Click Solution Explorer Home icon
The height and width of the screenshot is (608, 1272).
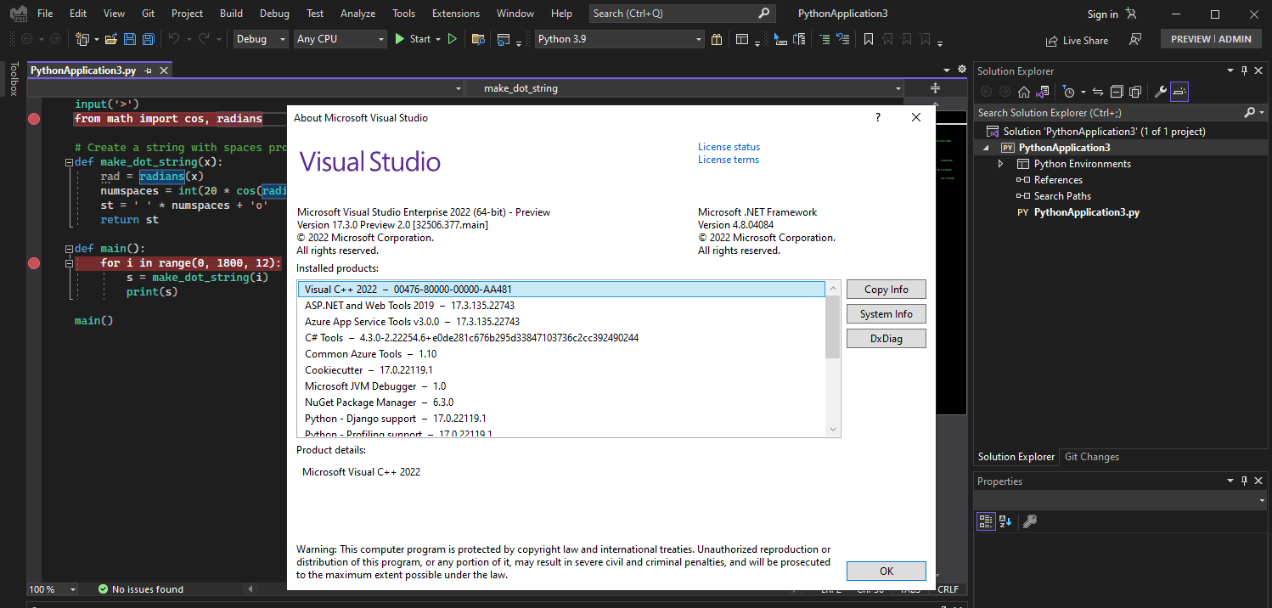pos(1024,92)
